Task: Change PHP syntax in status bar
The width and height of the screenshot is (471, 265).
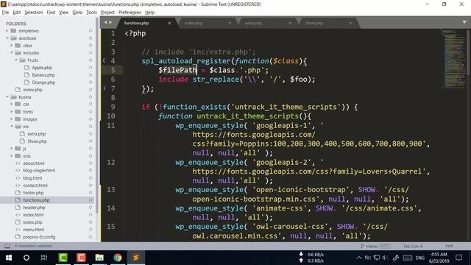Action: (450, 246)
